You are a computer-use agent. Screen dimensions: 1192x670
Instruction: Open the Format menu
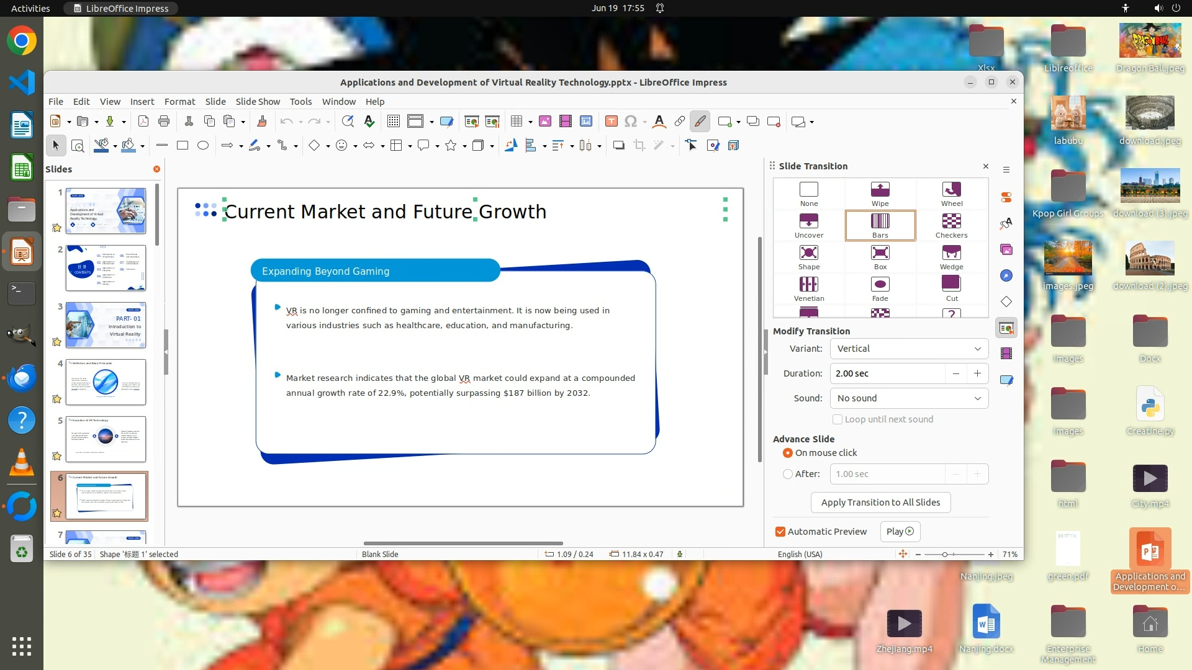(x=179, y=102)
